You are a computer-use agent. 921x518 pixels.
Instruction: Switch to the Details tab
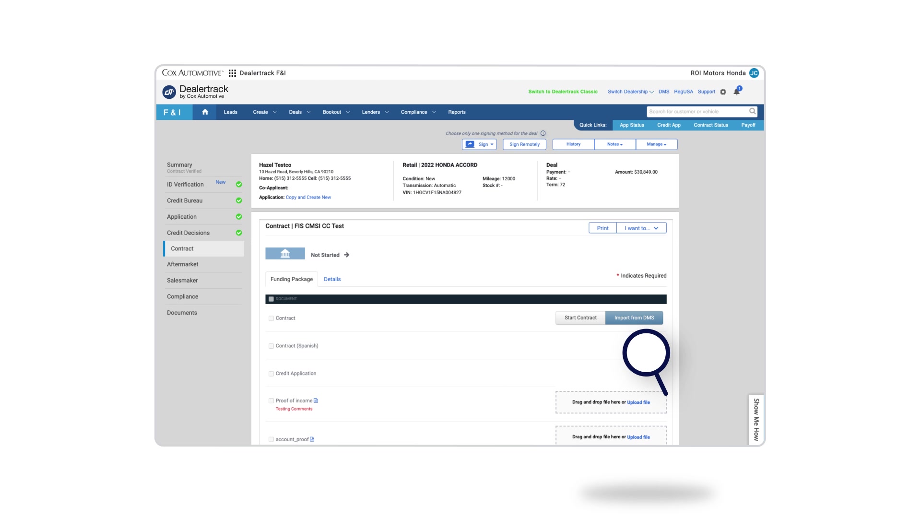point(332,279)
